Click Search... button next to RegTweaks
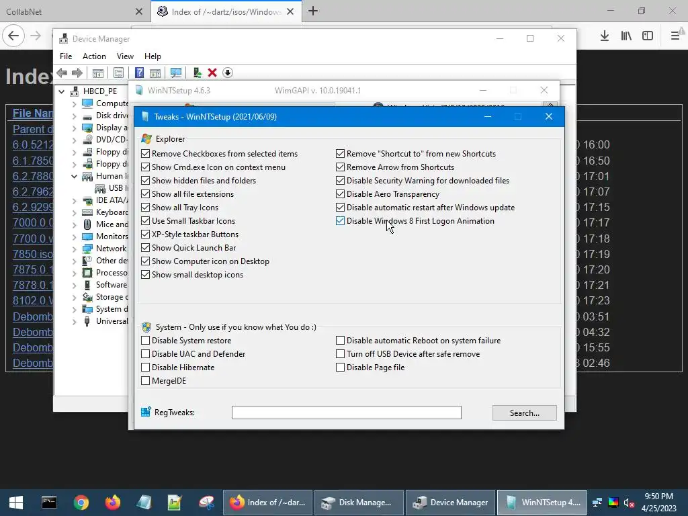 click(525, 413)
